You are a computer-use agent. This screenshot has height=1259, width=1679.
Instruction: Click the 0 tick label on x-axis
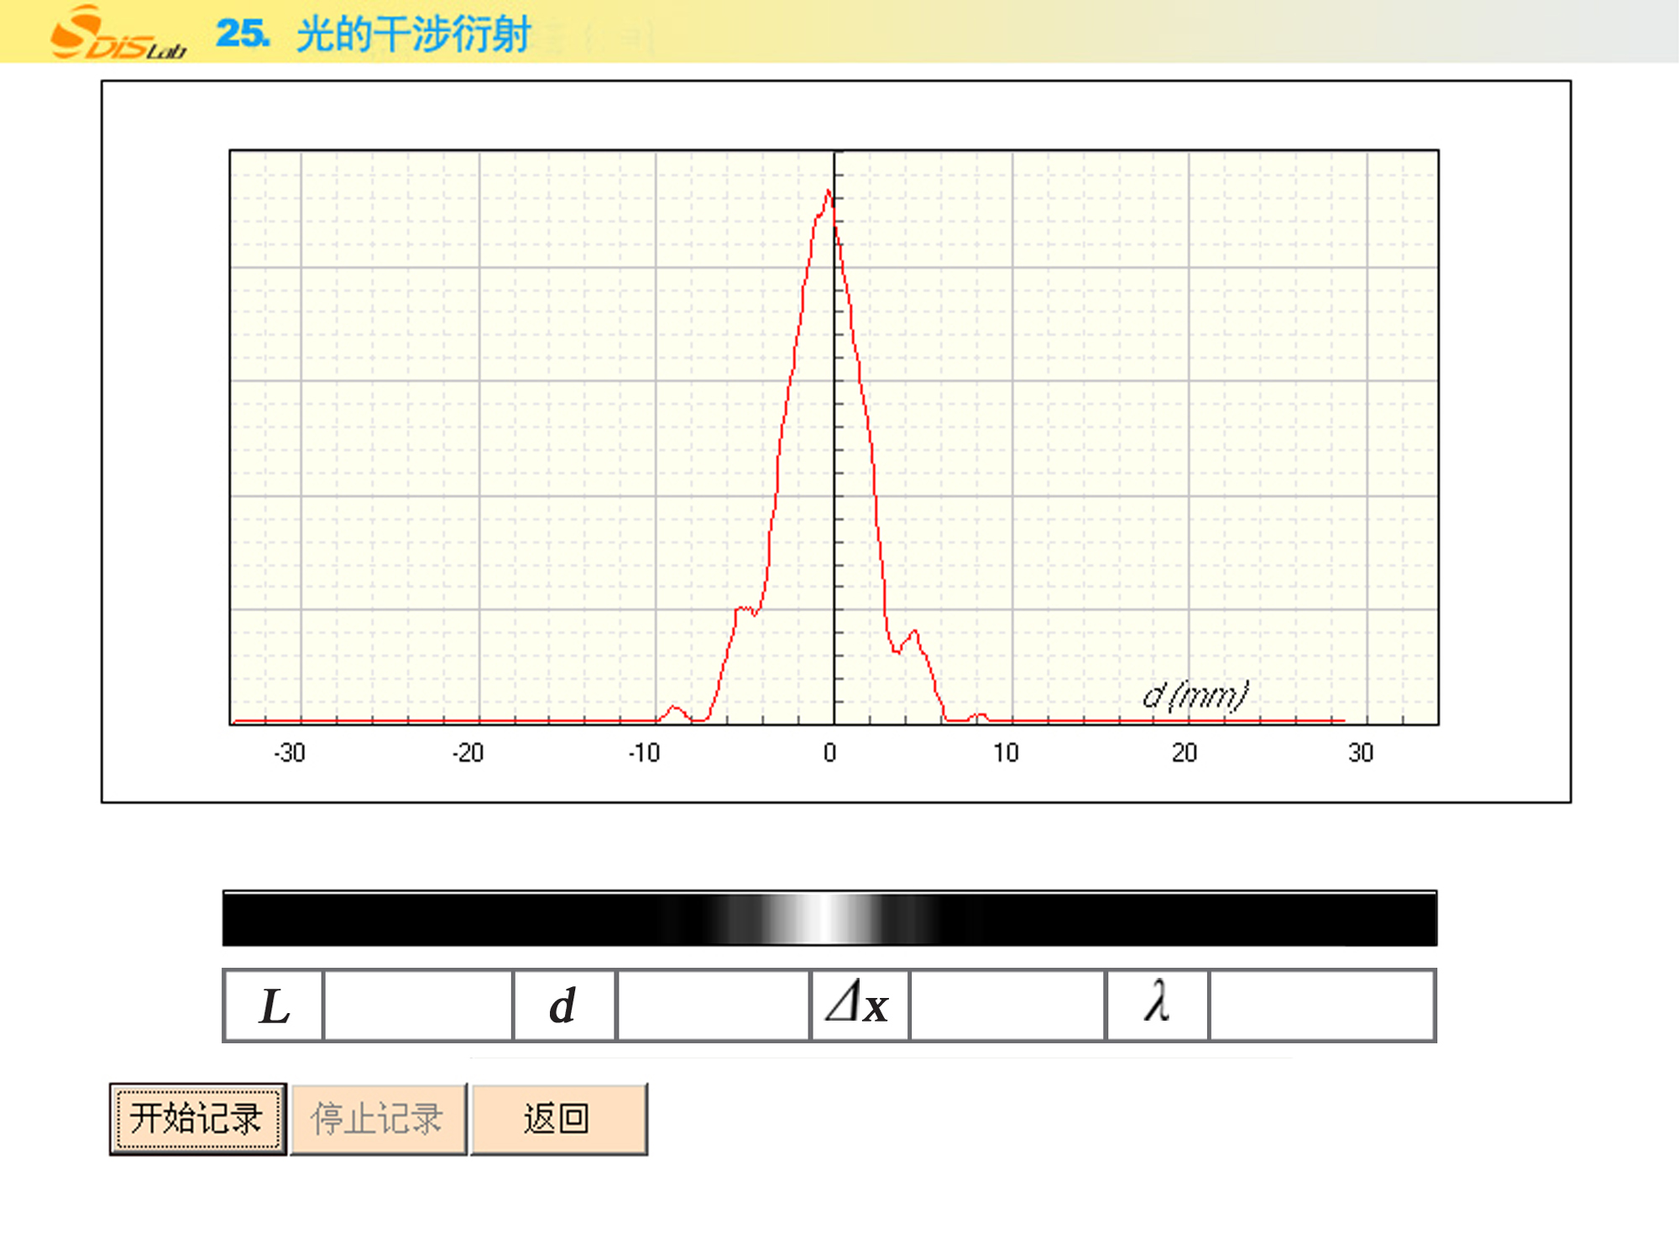[829, 753]
